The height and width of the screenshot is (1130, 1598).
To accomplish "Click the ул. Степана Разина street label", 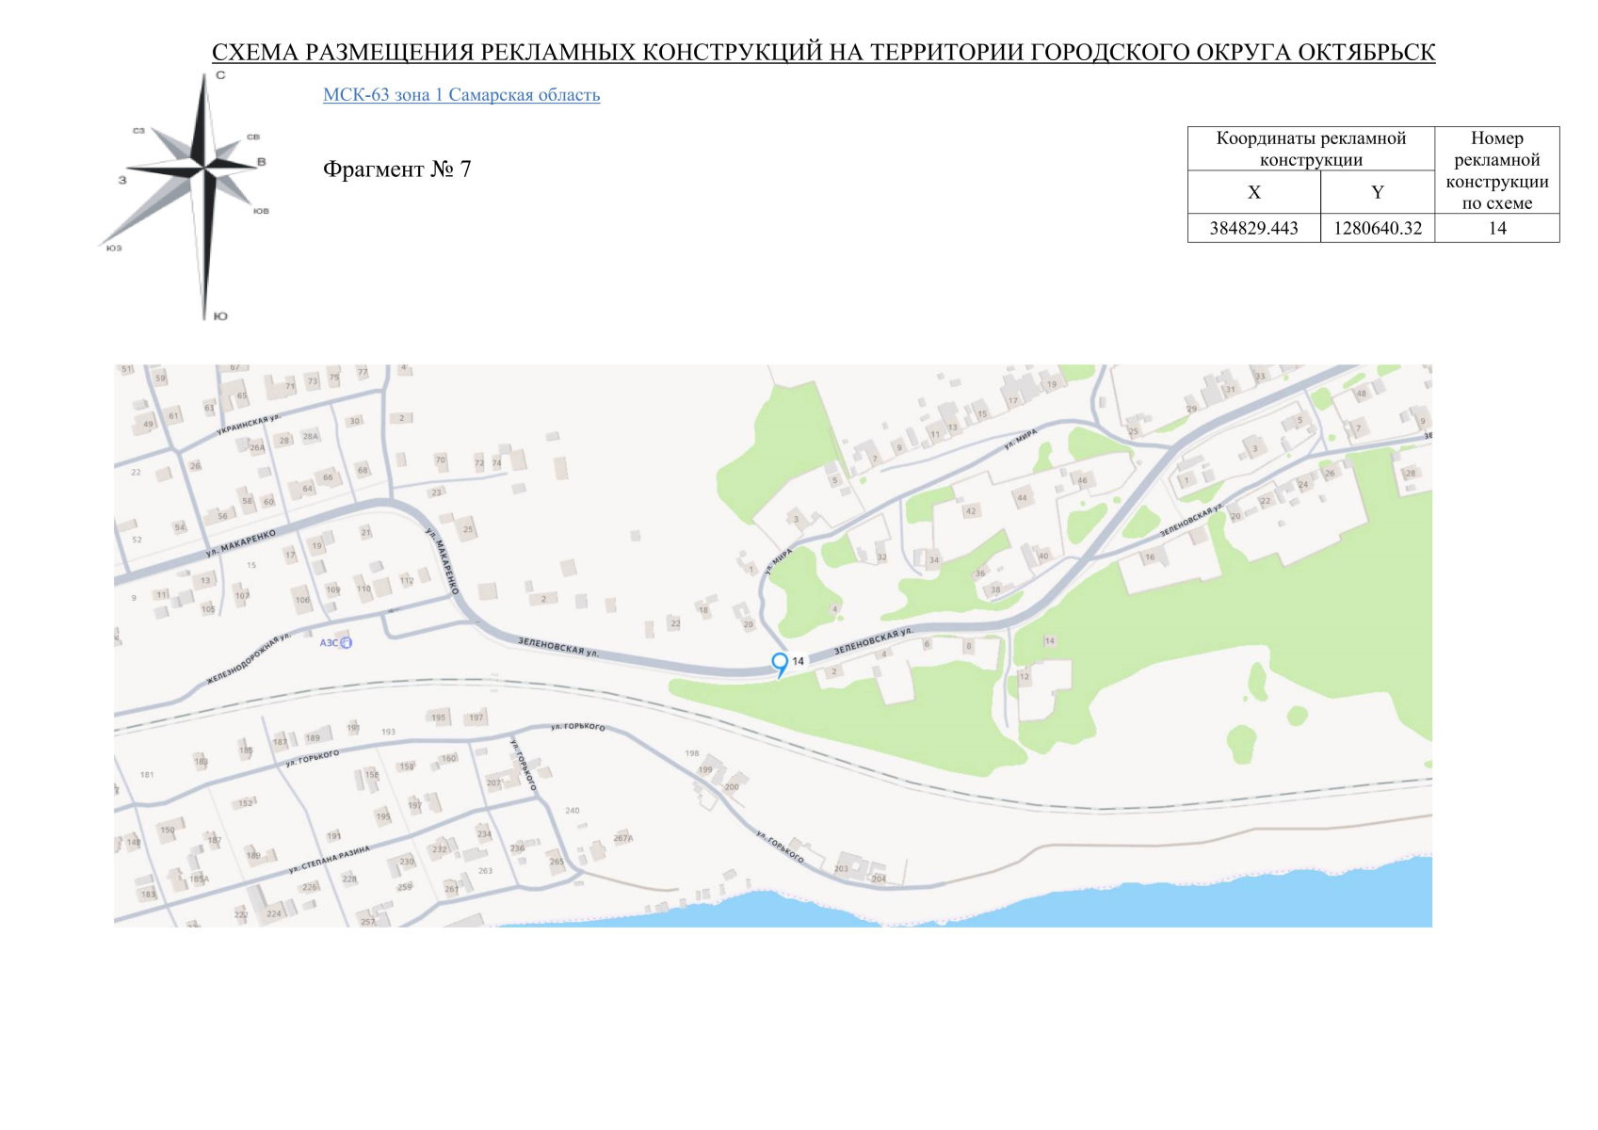I will coord(329,860).
